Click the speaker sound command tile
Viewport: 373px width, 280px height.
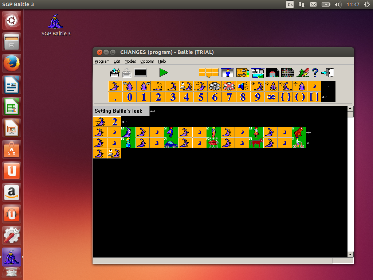243,86
